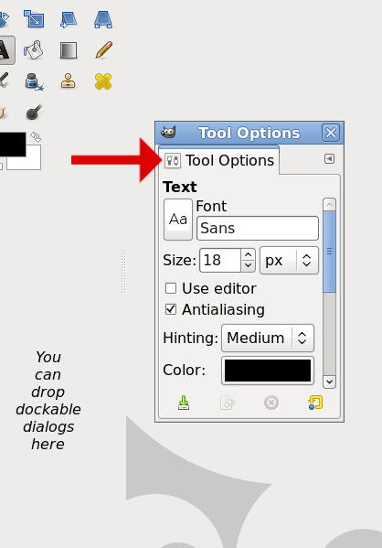Select the Shear tool
This screenshot has height=548, width=382.
[x=69, y=19]
